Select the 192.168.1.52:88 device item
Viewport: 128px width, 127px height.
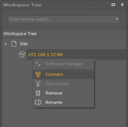[x=45, y=55]
